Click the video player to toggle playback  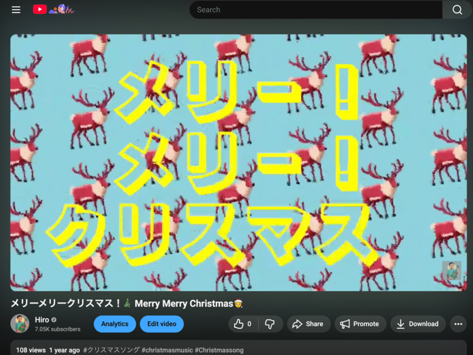[238, 162]
